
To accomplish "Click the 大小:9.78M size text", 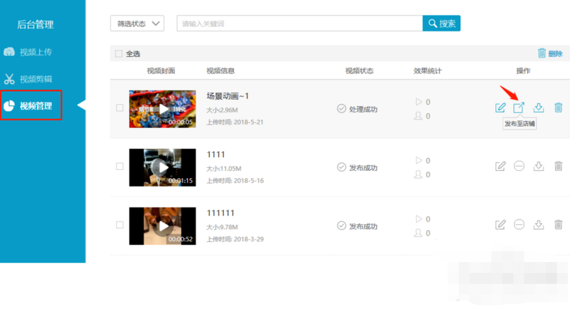I will [222, 227].
